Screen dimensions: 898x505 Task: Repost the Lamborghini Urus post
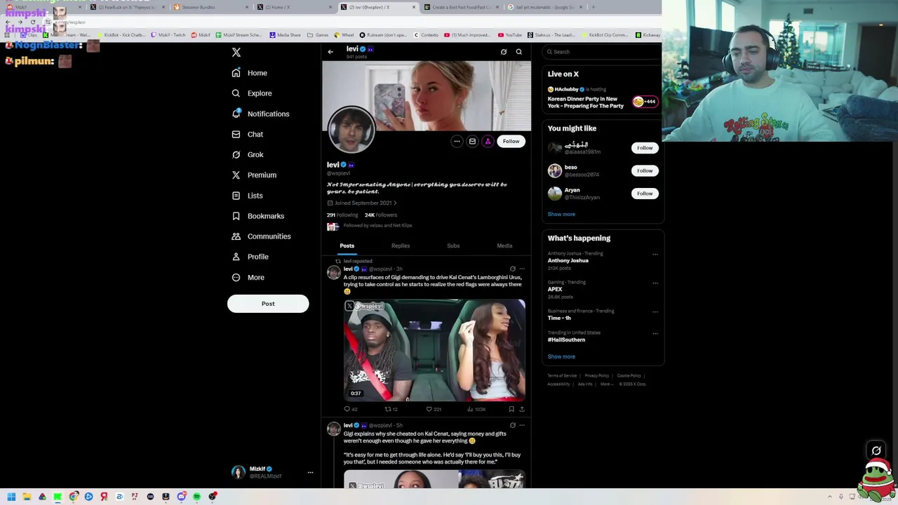pos(391,409)
